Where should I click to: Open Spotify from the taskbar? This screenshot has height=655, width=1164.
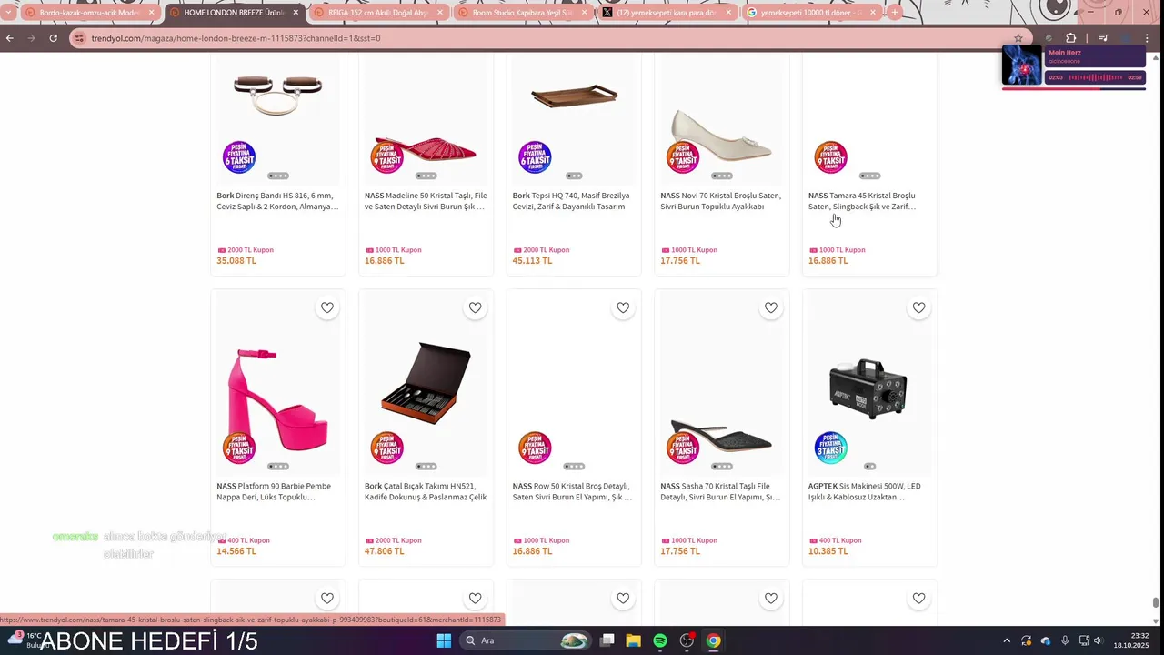[660, 640]
